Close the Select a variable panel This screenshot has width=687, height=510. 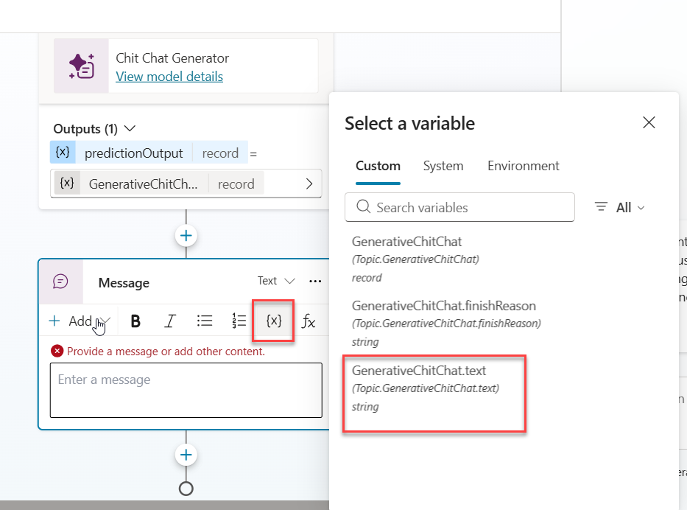click(x=649, y=123)
